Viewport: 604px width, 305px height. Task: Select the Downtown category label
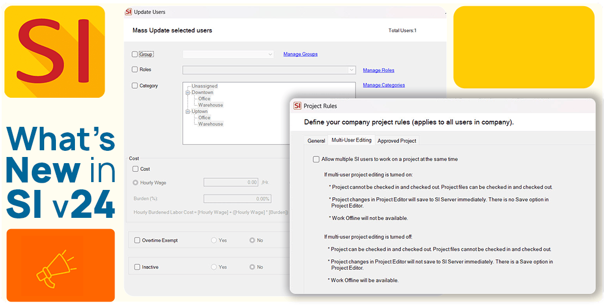[202, 93]
